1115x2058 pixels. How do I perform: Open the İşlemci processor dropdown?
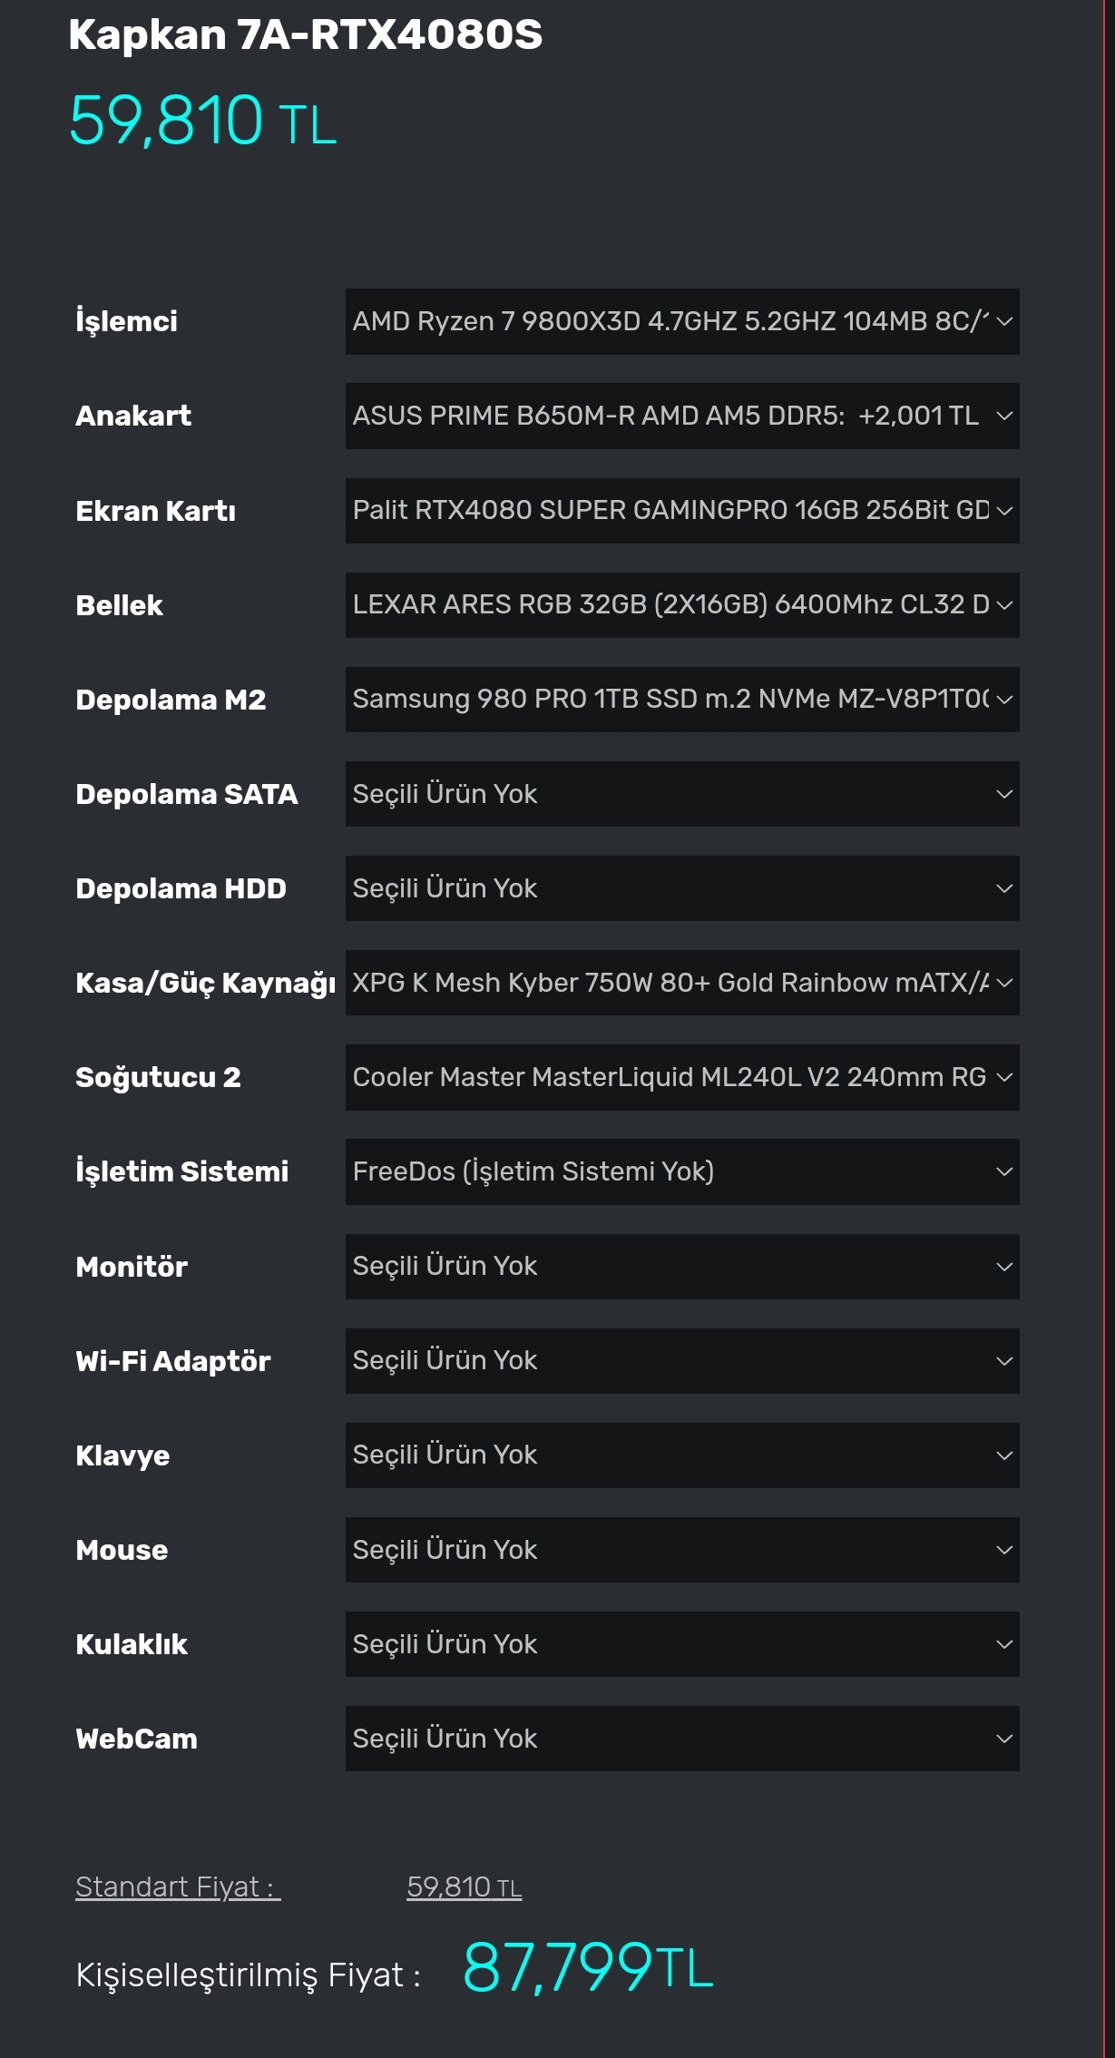pyautogui.click(x=681, y=321)
